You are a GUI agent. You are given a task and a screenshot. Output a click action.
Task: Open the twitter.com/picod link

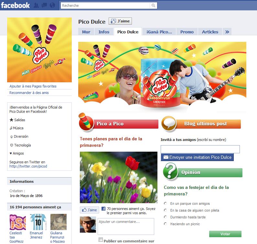tap(28, 166)
